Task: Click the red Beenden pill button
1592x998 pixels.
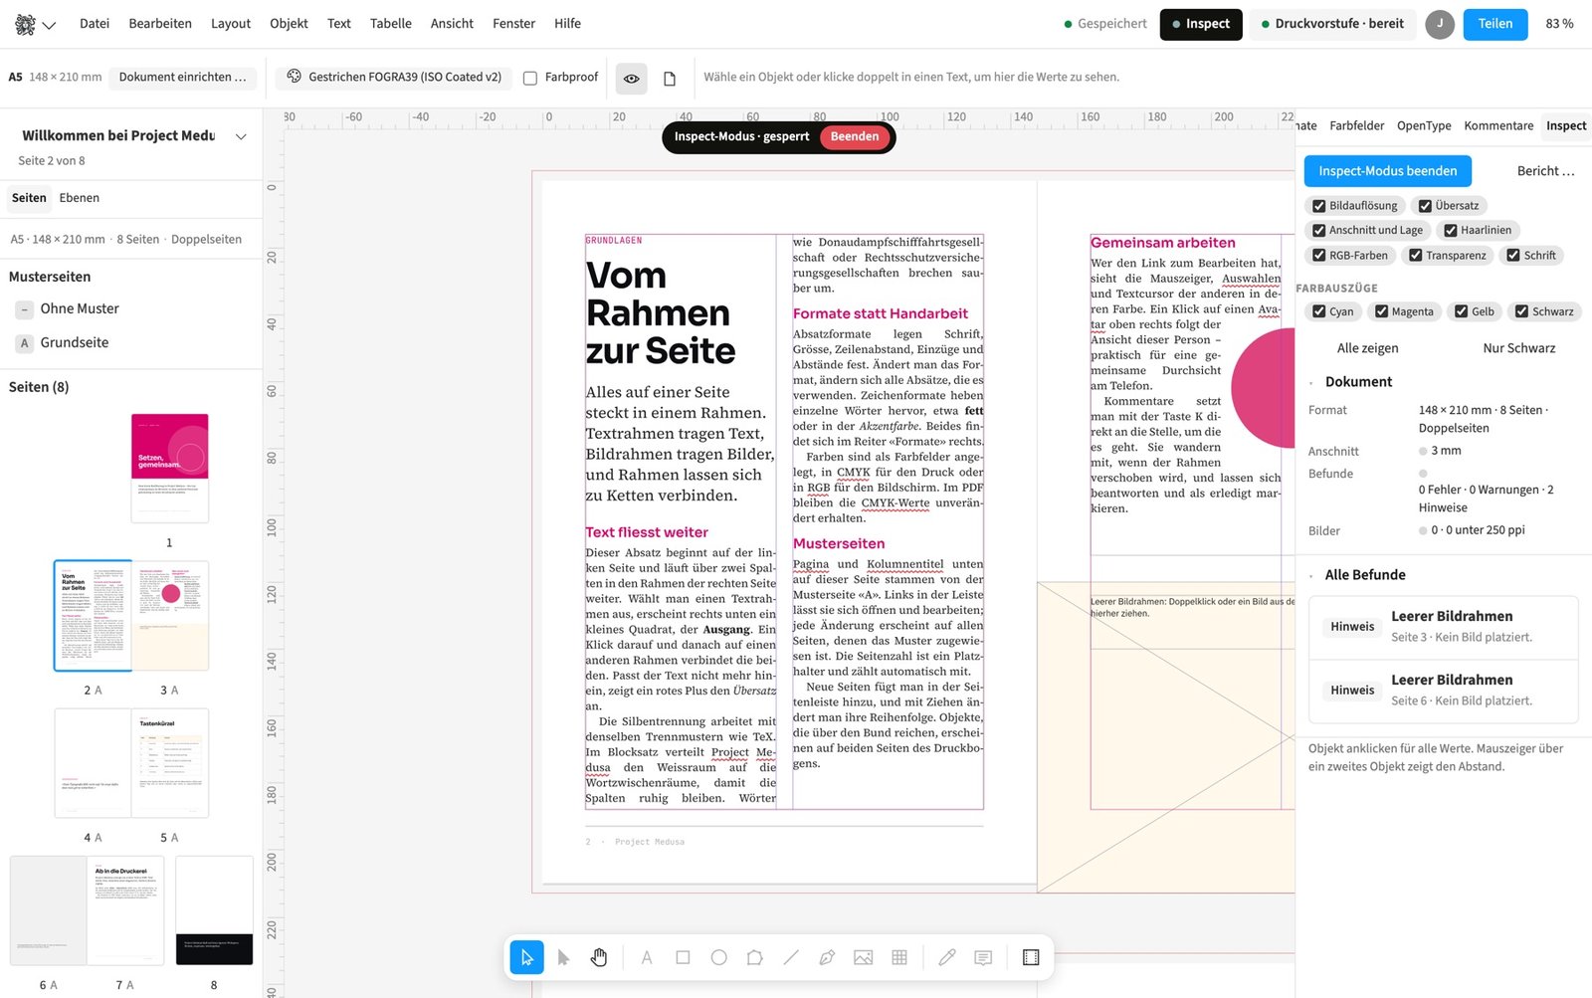Action: [855, 137]
